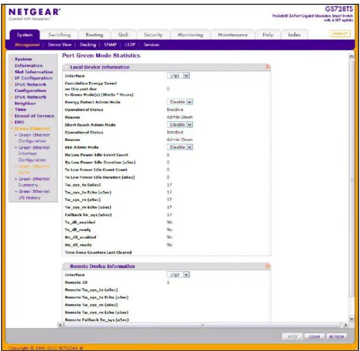Click the Clear button

314,336
